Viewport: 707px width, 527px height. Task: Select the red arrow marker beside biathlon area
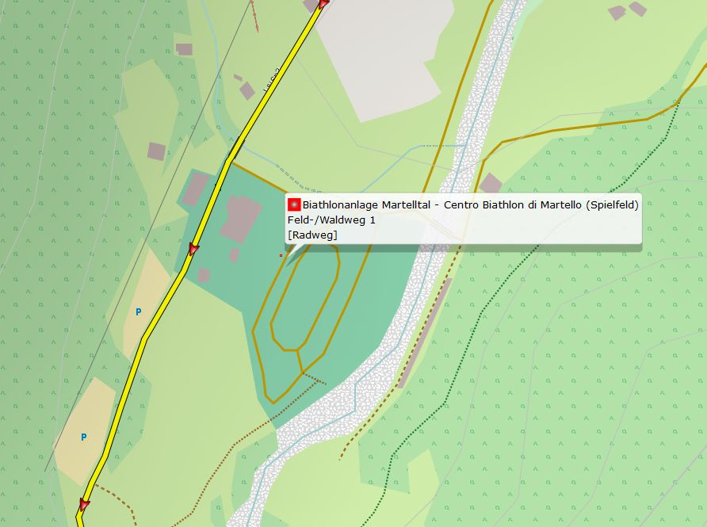tap(193, 250)
